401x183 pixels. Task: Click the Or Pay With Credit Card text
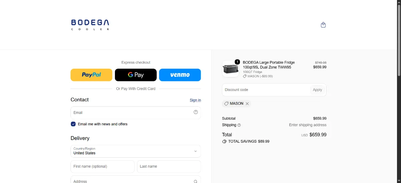coord(136,89)
